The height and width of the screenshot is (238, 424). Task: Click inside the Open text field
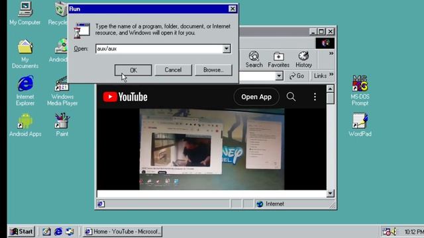[159, 49]
